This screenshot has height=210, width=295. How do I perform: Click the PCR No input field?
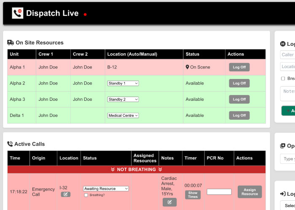[219, 192]
